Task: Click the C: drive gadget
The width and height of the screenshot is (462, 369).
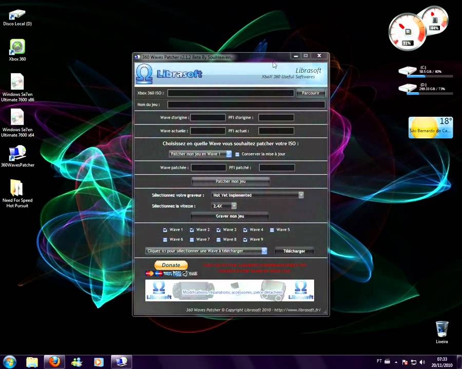Action: [x=426, y=72]
